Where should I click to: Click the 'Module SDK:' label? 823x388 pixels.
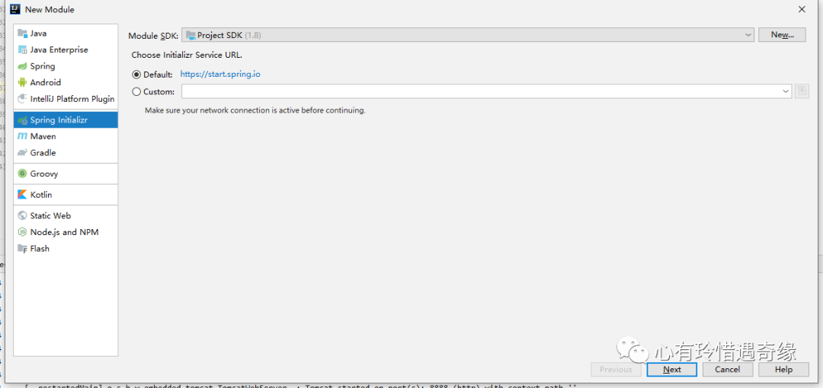pyautogui.click(x=153, y=36)
